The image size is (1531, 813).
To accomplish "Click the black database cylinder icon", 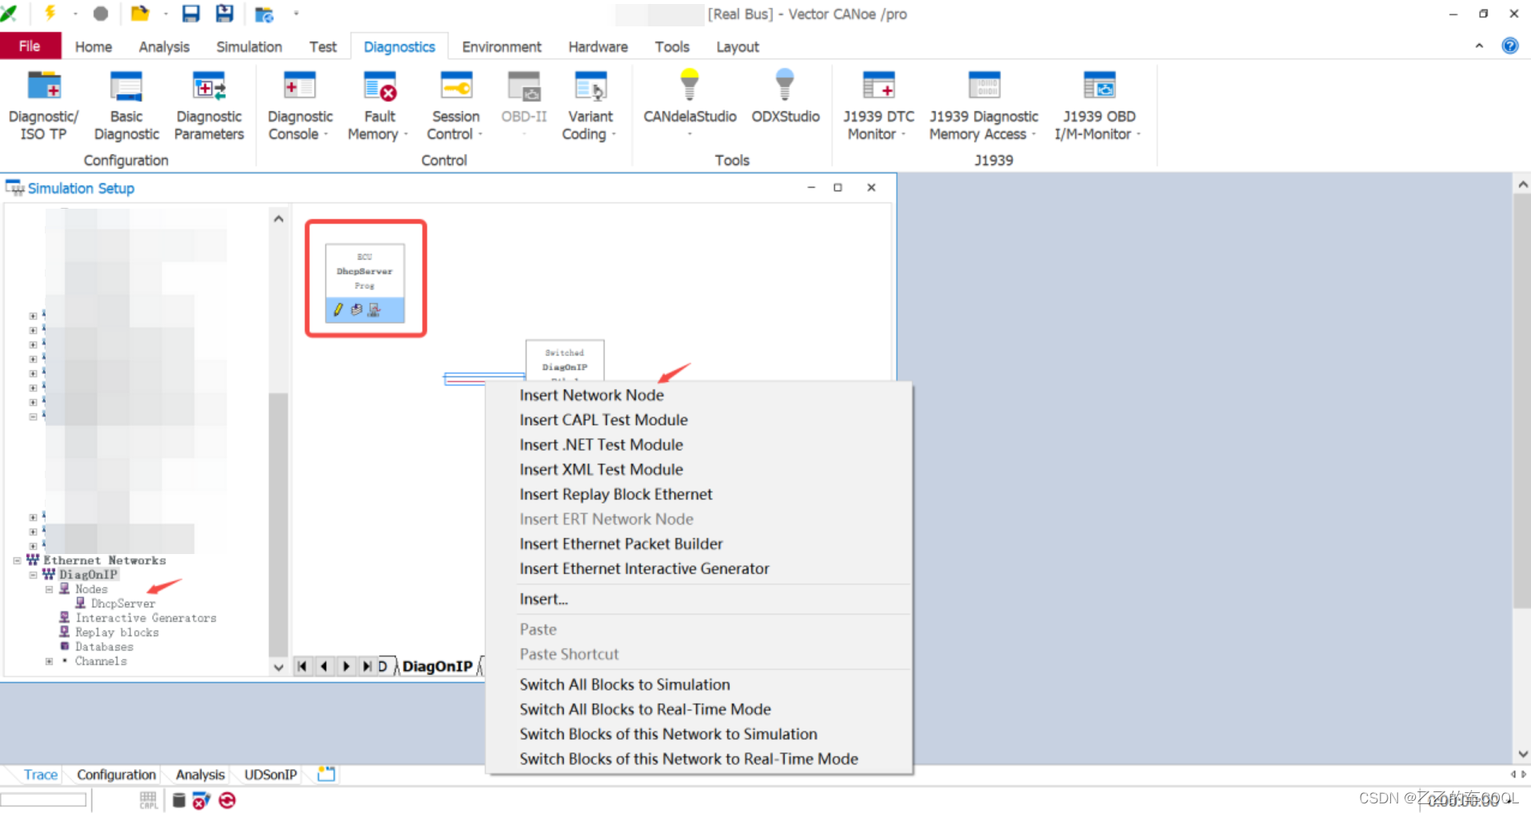I will point(179,800).
